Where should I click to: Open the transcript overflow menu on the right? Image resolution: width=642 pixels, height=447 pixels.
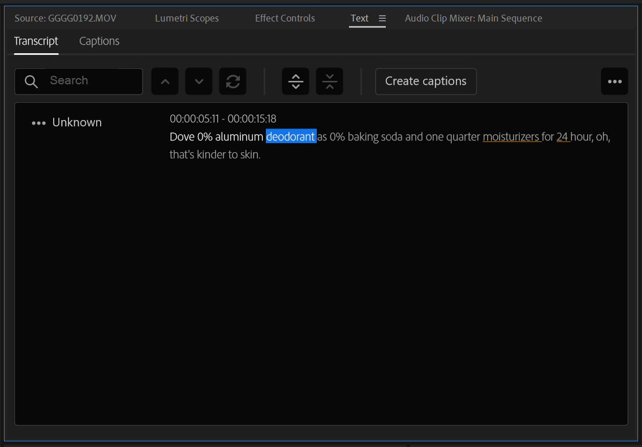point(614,81)
